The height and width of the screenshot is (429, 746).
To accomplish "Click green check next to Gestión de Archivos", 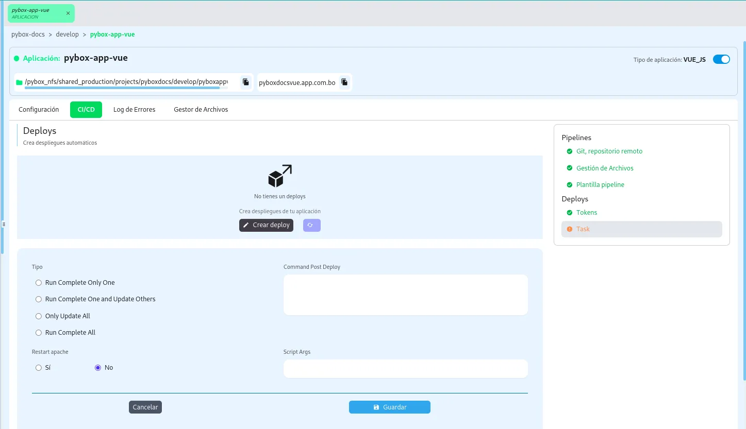I will click(x=570, y=168).
